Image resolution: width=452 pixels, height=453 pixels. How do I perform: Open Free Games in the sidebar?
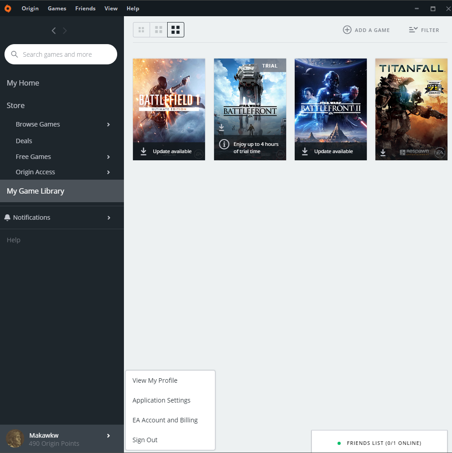tap(33, 157)
